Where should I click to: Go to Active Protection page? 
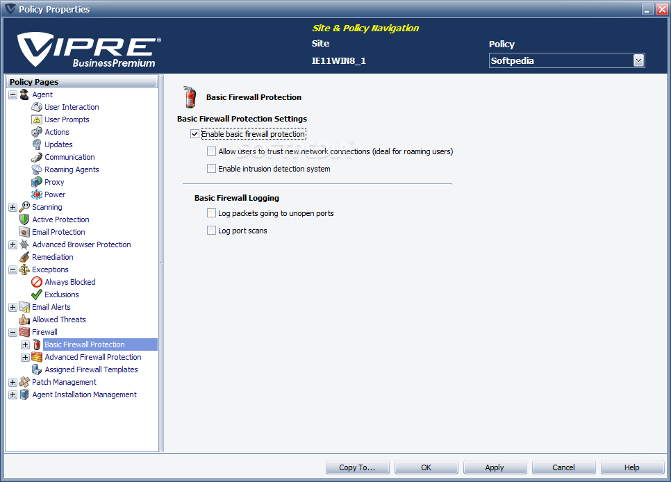(60, 219)
